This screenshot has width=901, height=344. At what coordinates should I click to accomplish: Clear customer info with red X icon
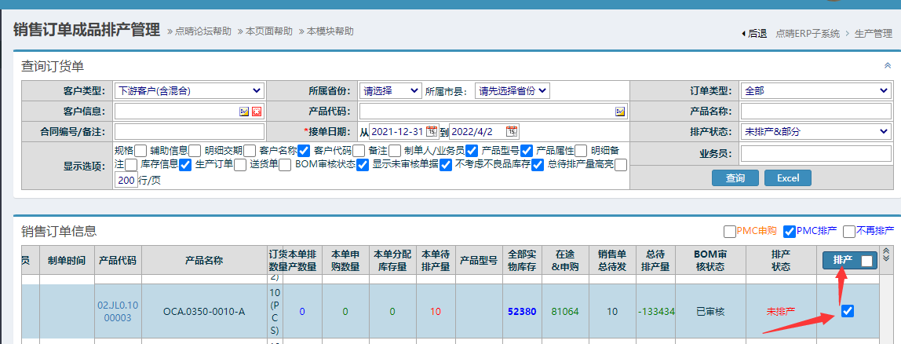tap(256, 112)
